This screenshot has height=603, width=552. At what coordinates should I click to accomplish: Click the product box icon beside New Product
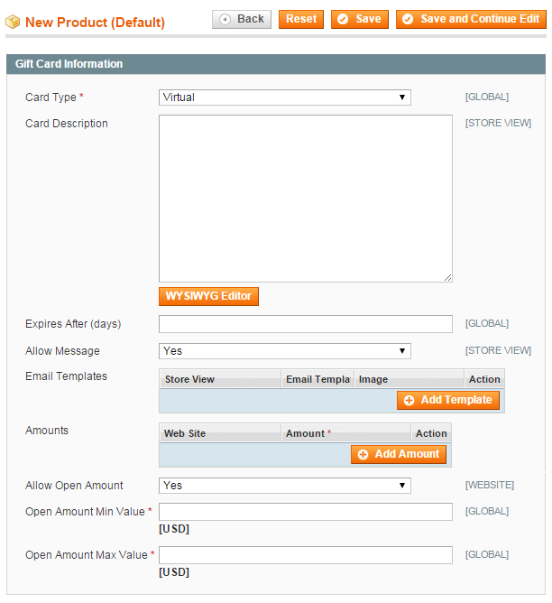pyautogui.click(x=13, y=22)
